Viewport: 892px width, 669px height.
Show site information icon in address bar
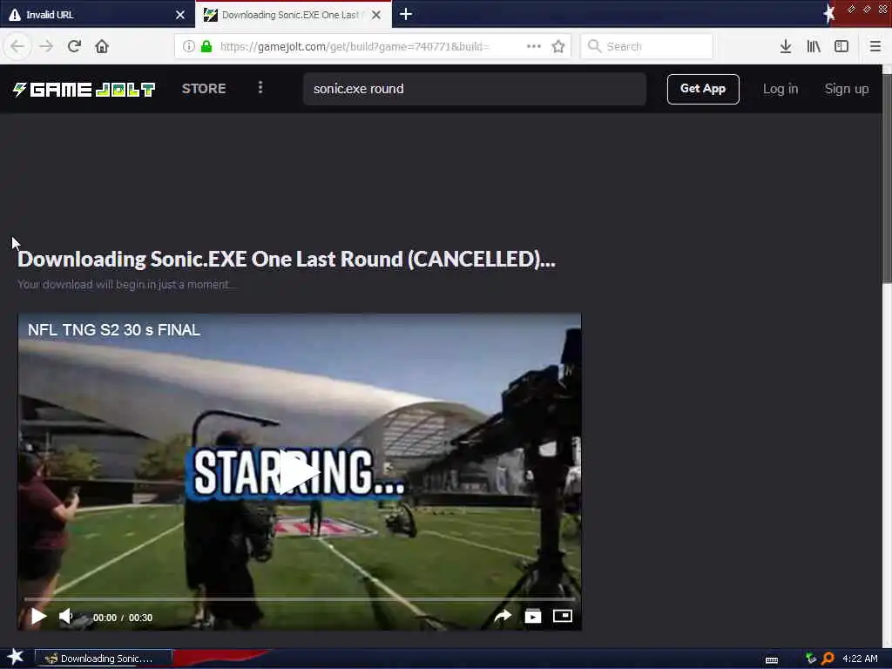(x=188, y=46)
